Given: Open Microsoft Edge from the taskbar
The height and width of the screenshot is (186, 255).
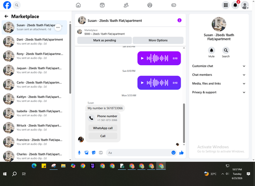Looking at the screenshot, I should click(34, 166).
